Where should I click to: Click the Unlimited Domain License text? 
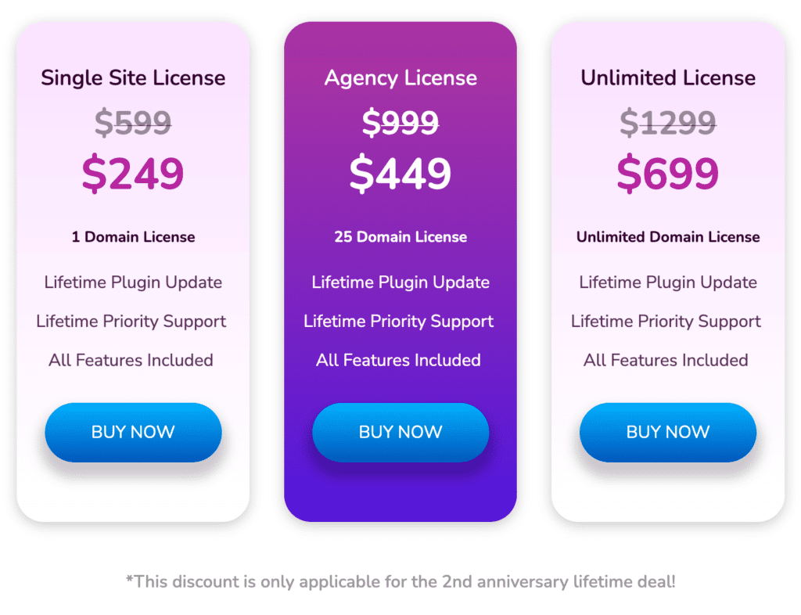668,237
